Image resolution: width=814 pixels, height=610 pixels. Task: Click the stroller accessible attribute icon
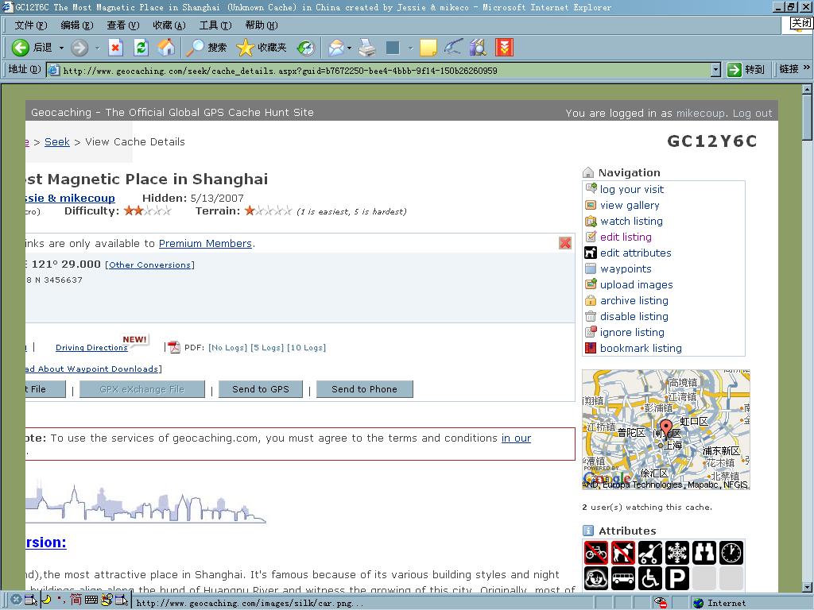coord(649,553)
